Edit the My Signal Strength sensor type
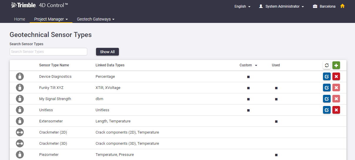 point(327,99)
